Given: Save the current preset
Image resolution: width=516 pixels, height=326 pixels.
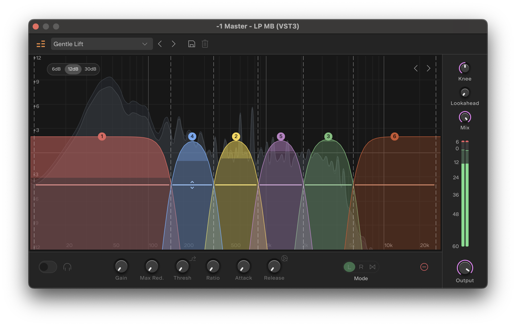Looking at the screenshot, I should pyautogui.click(x=191, y=44).
